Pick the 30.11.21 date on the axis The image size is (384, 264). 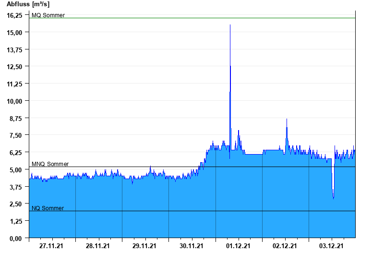pyautogui.click(x=191, y=246)
